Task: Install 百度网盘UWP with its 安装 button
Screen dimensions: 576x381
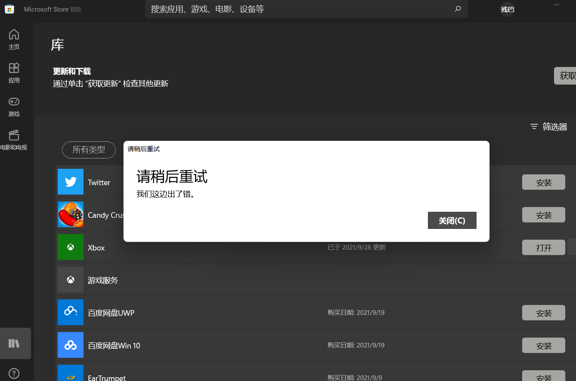Action: [x=544, y=313]
